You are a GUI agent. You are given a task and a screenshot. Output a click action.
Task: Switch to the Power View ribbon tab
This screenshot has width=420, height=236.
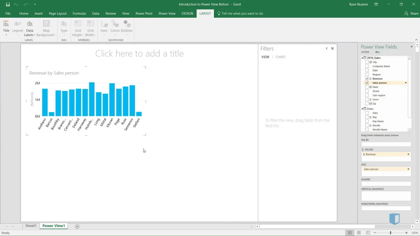(167, 13)
